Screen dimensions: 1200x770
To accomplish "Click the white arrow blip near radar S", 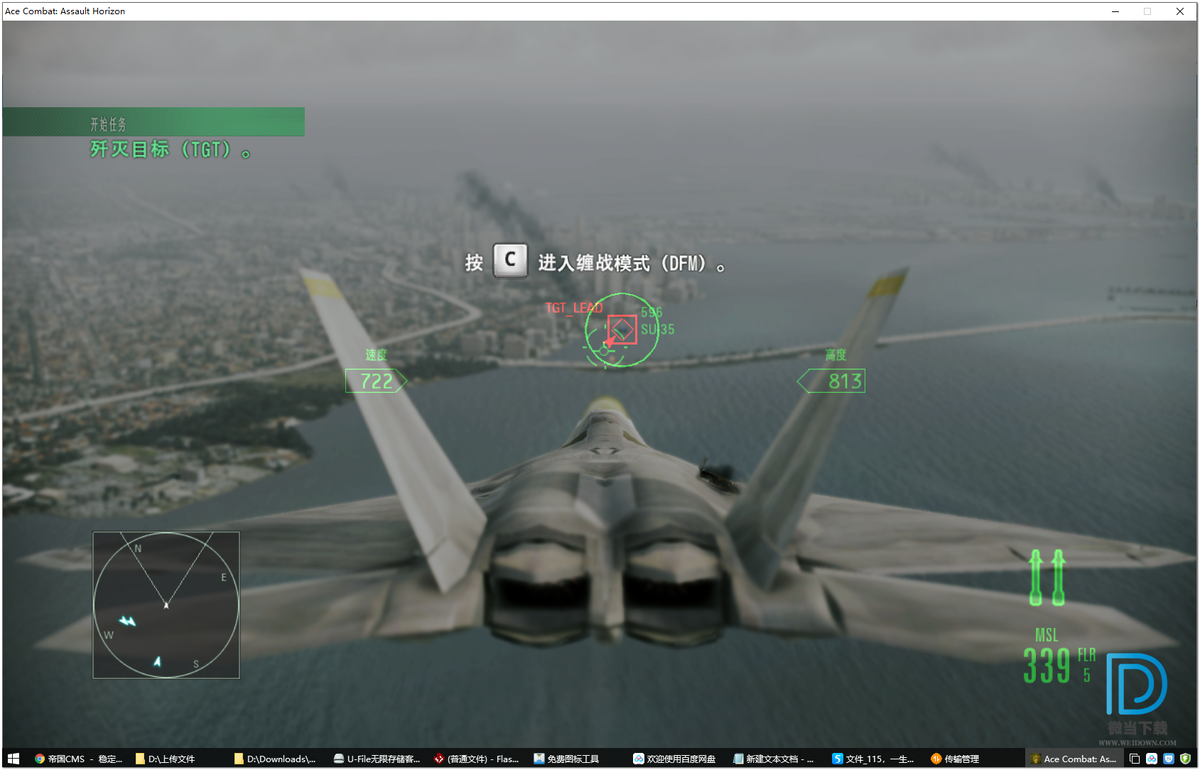I will (x=157, y=661).
